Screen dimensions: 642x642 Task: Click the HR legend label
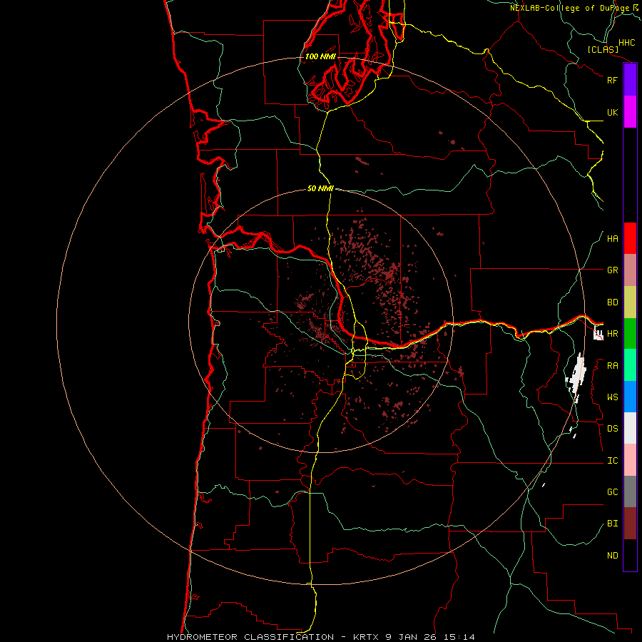(612, 334)
